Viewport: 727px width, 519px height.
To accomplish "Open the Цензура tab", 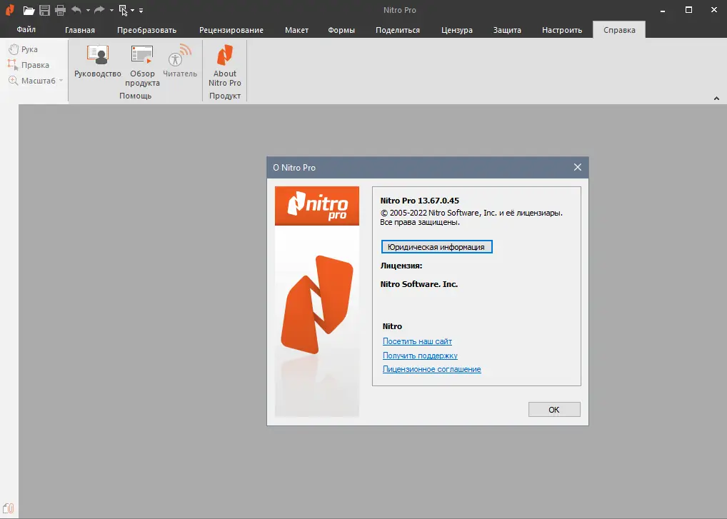I will pyautogui.click(x=456, y=30).
